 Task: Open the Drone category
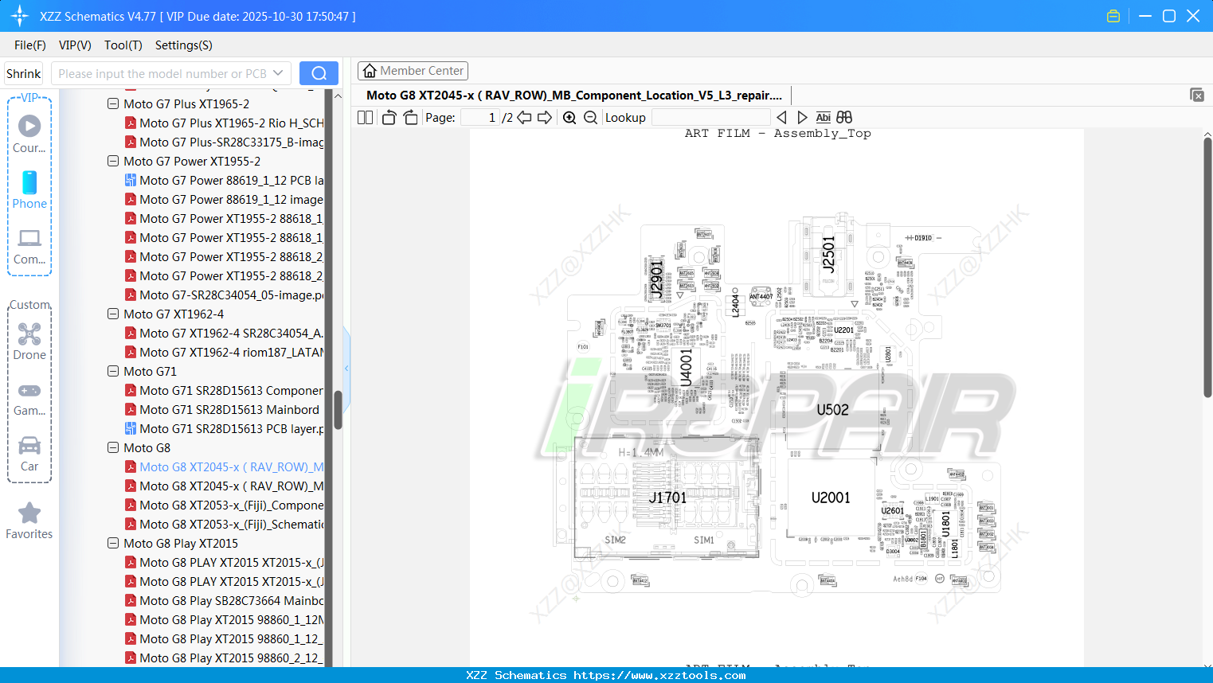(x=29, y=341)
